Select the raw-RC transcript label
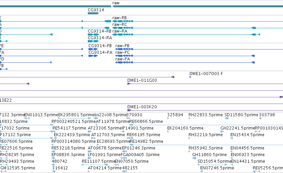Image resolution: width=283 pixels, height=173 pixels. 120,25
